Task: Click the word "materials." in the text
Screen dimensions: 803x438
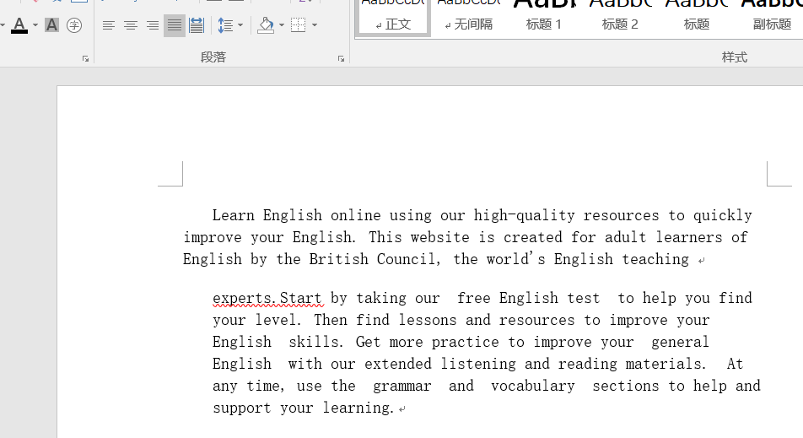Action: point(666,364)
